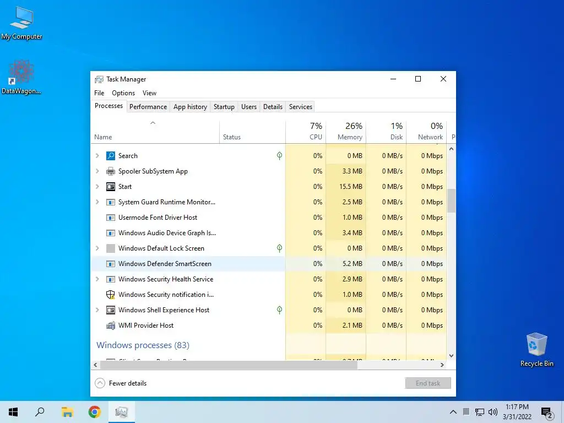
Task: Click the suspended leaf icon on Search row
Action: (x=279, y=156)
